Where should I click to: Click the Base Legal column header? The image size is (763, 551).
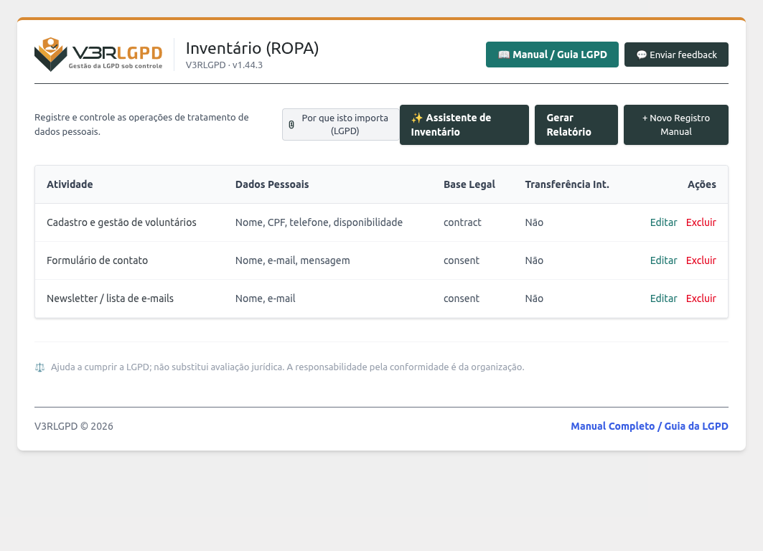[469, 184]
